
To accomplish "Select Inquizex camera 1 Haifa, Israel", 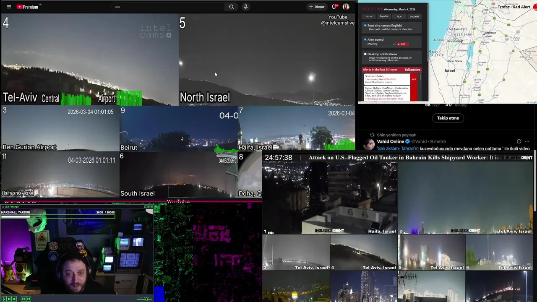I will pos(329,198).
